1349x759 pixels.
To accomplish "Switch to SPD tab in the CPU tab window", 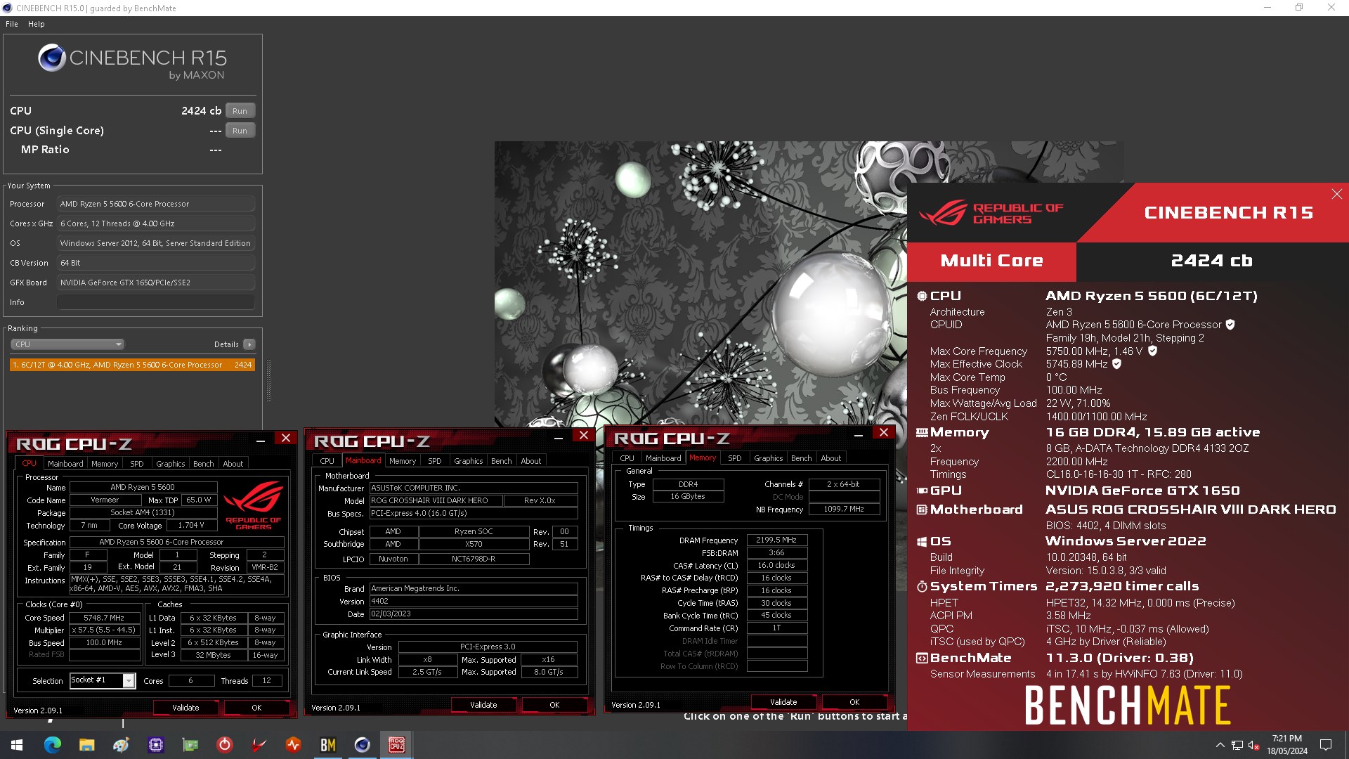I will [137, 464].
